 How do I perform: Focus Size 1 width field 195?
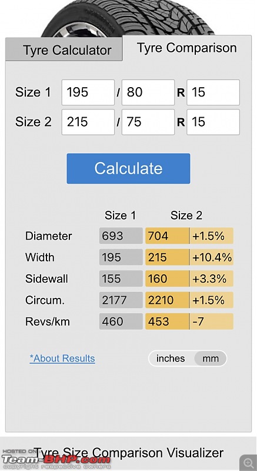(88, 92)
